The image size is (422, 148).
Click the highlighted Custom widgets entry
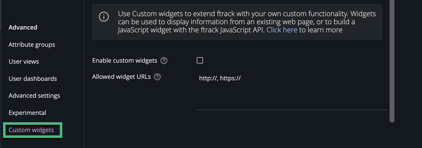(x=31, y=130)
